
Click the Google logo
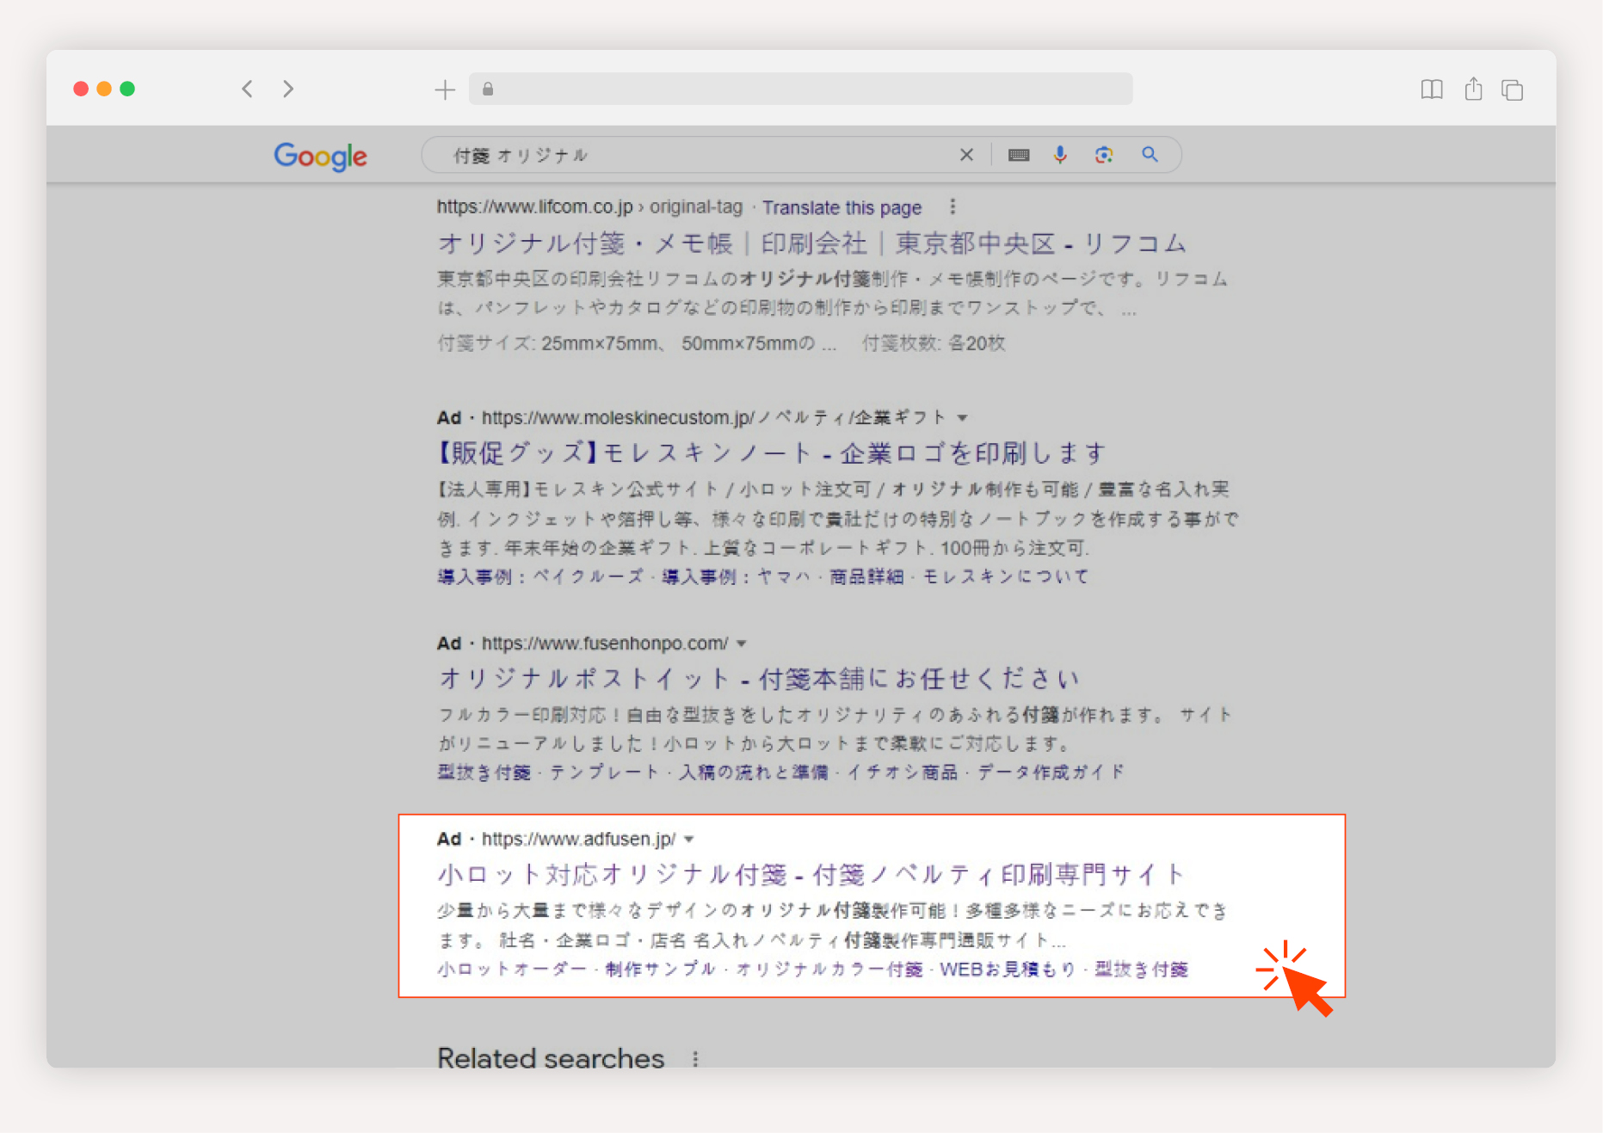(320, 156)
